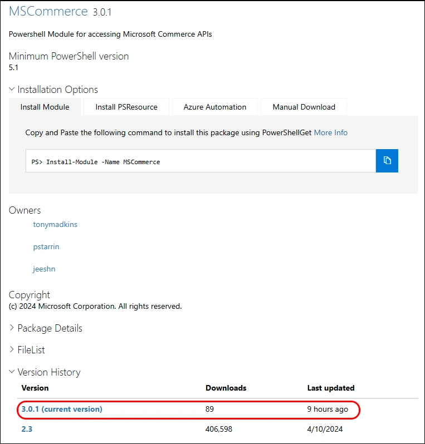Switch to the Manual Download tab

pos(304,107)
